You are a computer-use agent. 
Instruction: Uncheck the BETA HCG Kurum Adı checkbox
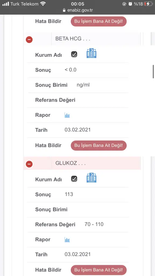point(74,54)
